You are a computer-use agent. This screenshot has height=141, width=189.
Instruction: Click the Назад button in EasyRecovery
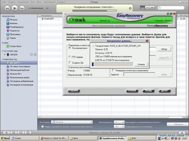point(148,91)
